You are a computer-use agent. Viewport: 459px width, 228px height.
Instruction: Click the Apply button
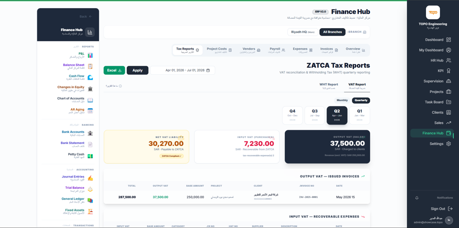tap(138, 71)
